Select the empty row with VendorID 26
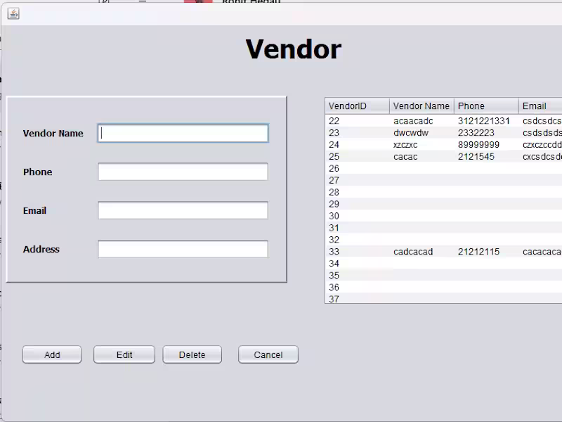The height and width of the screenshot is (422, 562). coord(444,168)
